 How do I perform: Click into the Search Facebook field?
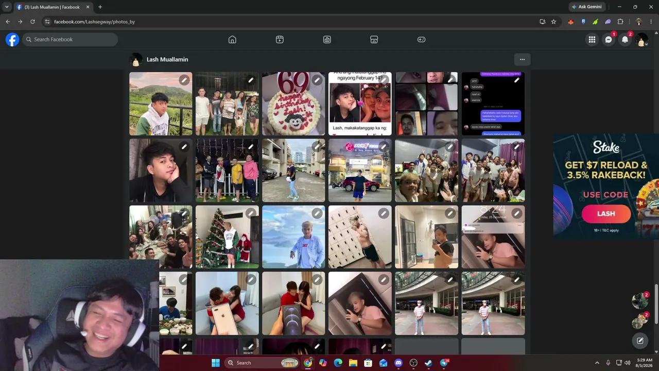tap(71, 40)
